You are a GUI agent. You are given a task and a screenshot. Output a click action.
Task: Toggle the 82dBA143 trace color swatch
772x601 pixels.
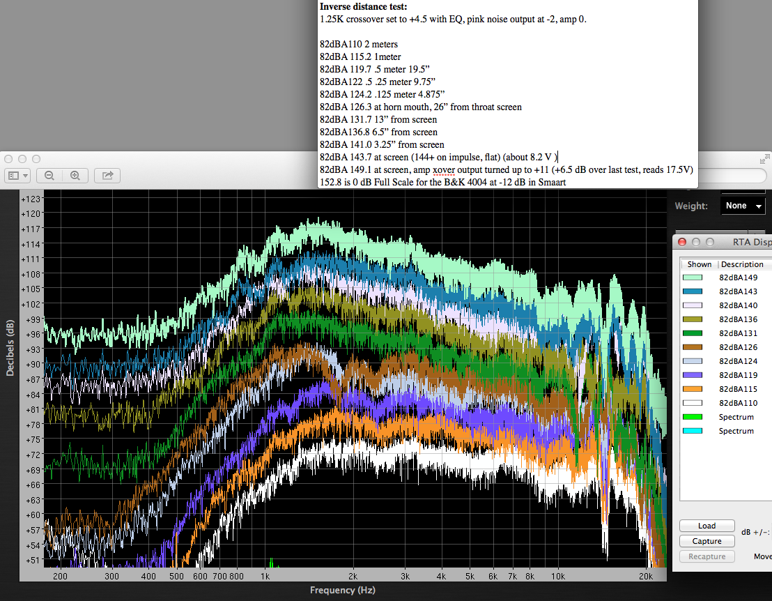click(693, 291)
